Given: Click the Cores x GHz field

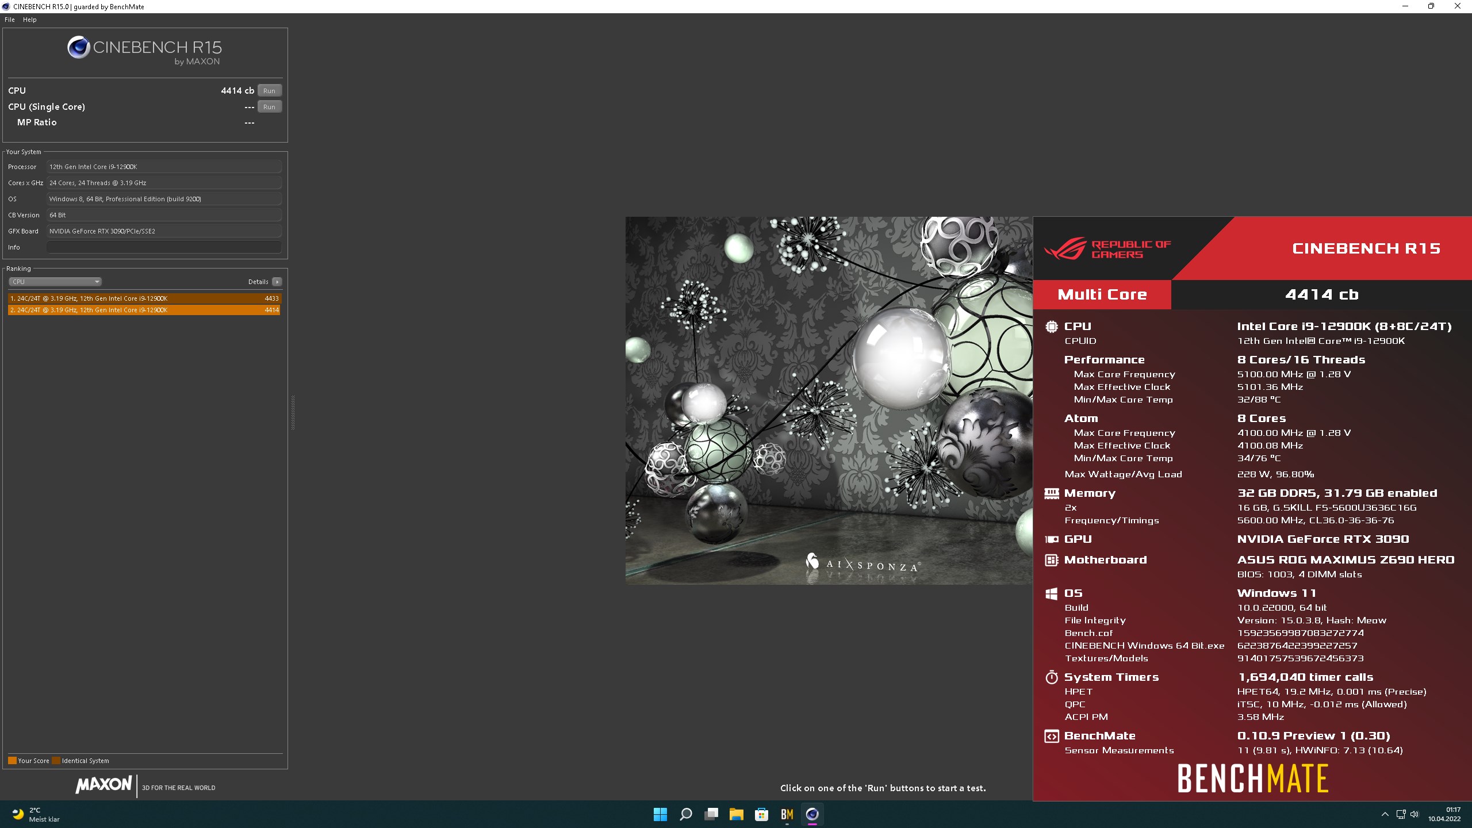Looking at the screenshot, I should (x=164, y=183).
